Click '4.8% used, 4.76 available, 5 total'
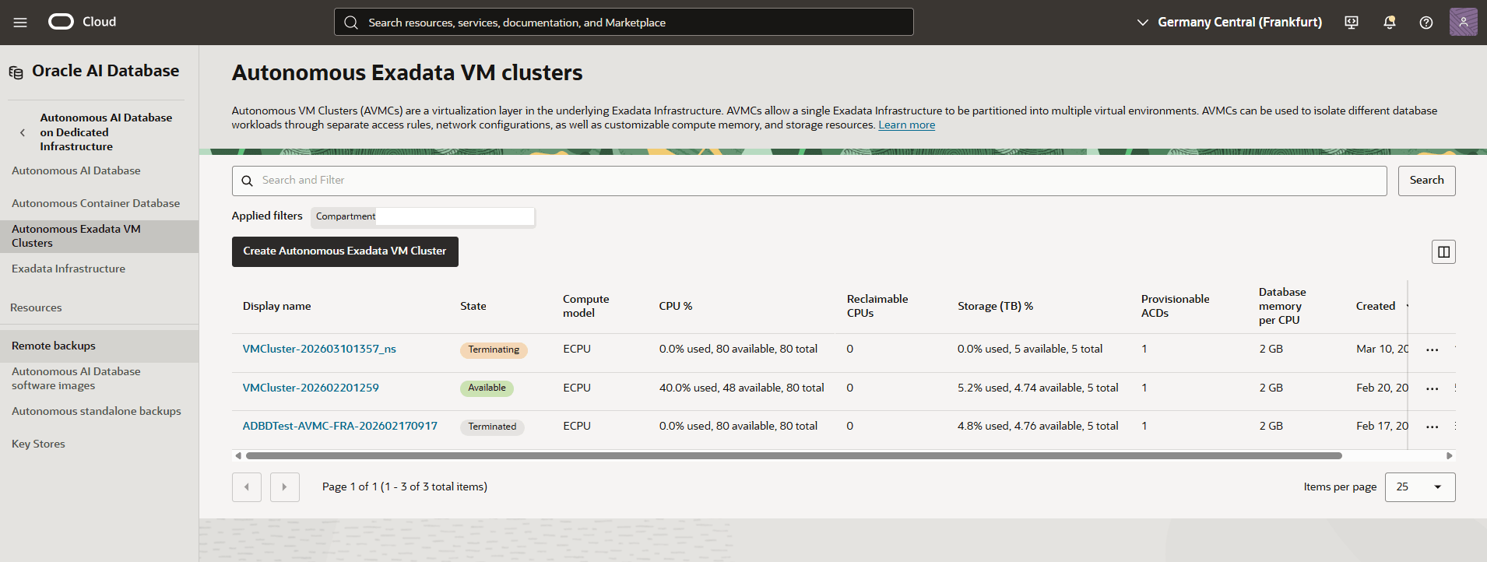This screenshot has width=1487, height=562. coord(1038,426)
